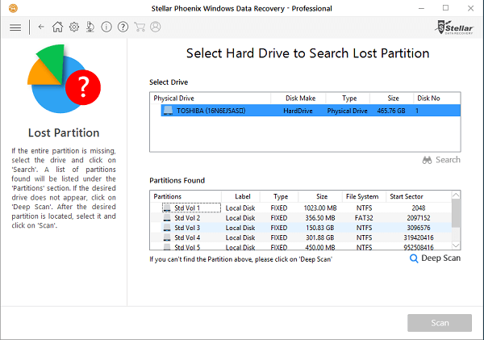Click the partitions list scrollbar thumb
484x340 pixels.
tap(456, 213)
